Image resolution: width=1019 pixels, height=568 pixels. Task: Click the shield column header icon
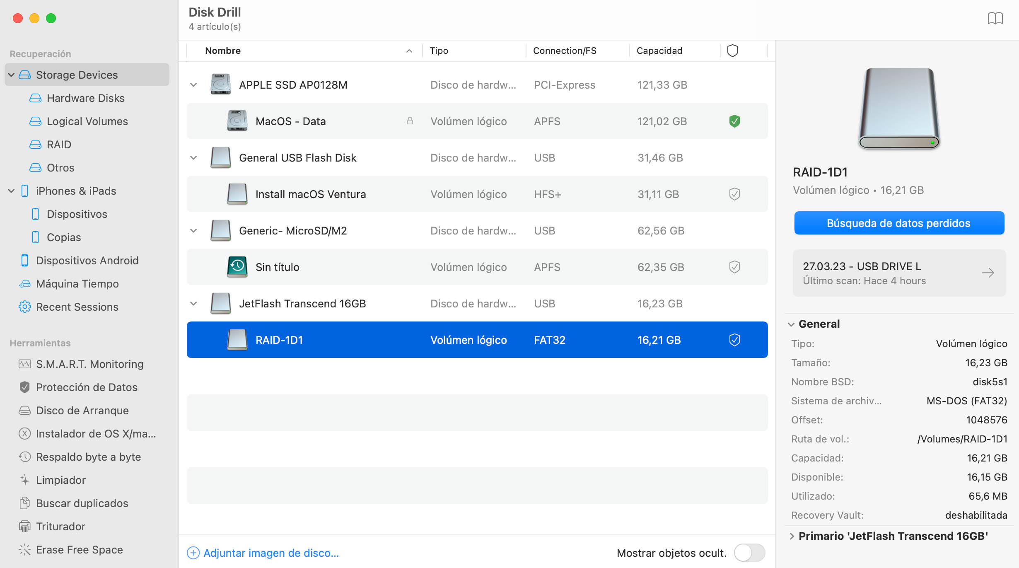(732, 51)
